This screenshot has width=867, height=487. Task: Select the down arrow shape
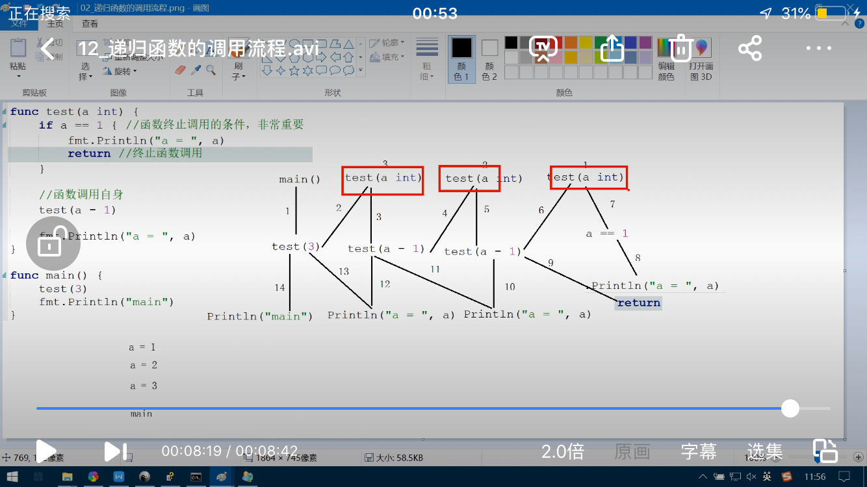coord(267,70)
